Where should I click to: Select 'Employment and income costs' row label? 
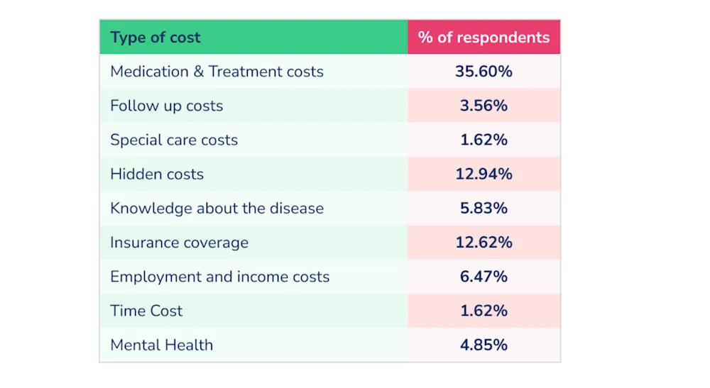[x=219, y=277]
